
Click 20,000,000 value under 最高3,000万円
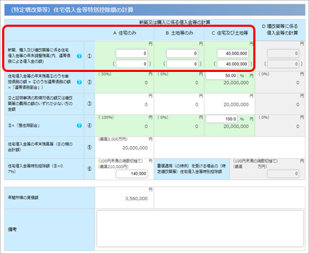tap(135, 148)
